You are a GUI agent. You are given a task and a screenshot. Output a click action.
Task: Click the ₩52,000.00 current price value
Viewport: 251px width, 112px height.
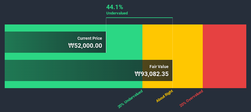tap(85, 46)
